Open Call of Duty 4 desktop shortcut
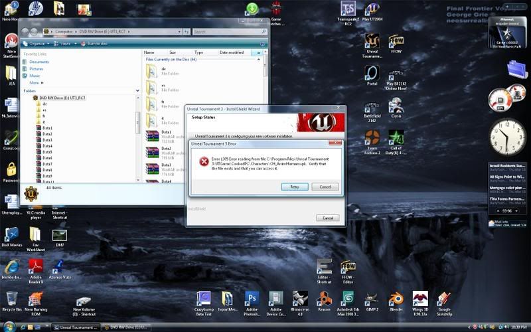The image size is (531, 332). pos(396,143)
